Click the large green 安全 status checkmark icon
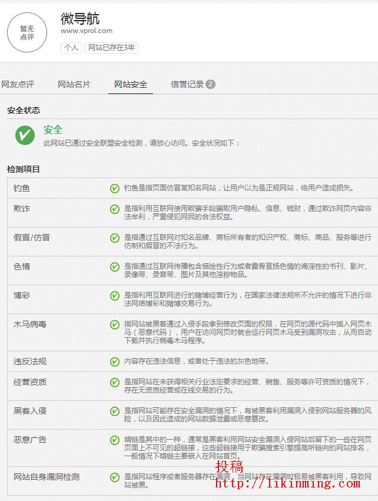378x501 pixels. click(x=25, y=135)
